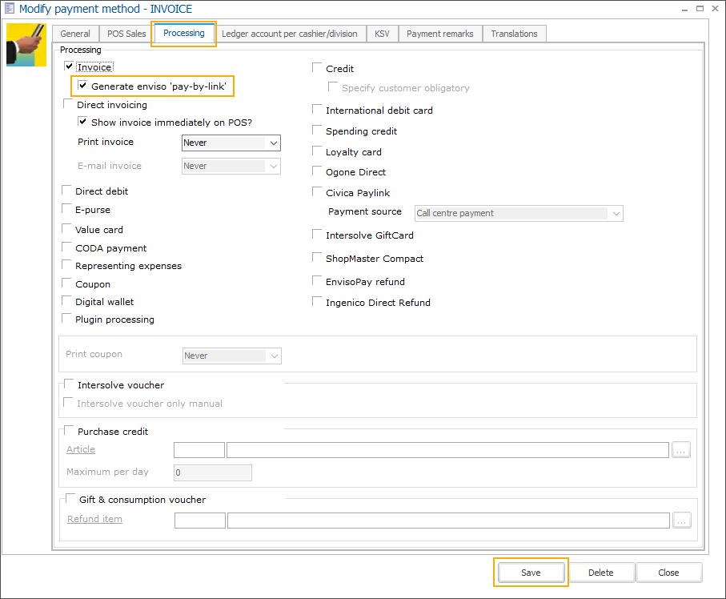Click the application icon in the title bar
726x599 pixels.
tap(10, 8)
